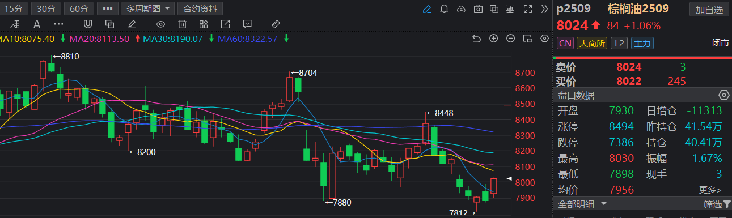Click the 8704 peak price marker
The image size is (732, 218).
pyautogui.click(x=304, y=72)
